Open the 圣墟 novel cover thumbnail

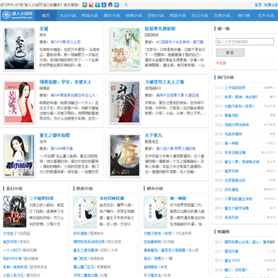point(19,49)
